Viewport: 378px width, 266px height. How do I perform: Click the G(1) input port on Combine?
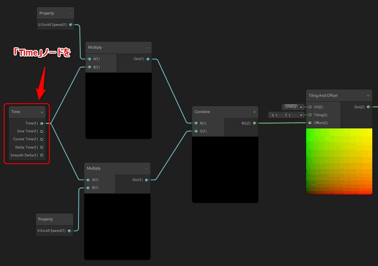pyautogui.click(x=196, y=131)
